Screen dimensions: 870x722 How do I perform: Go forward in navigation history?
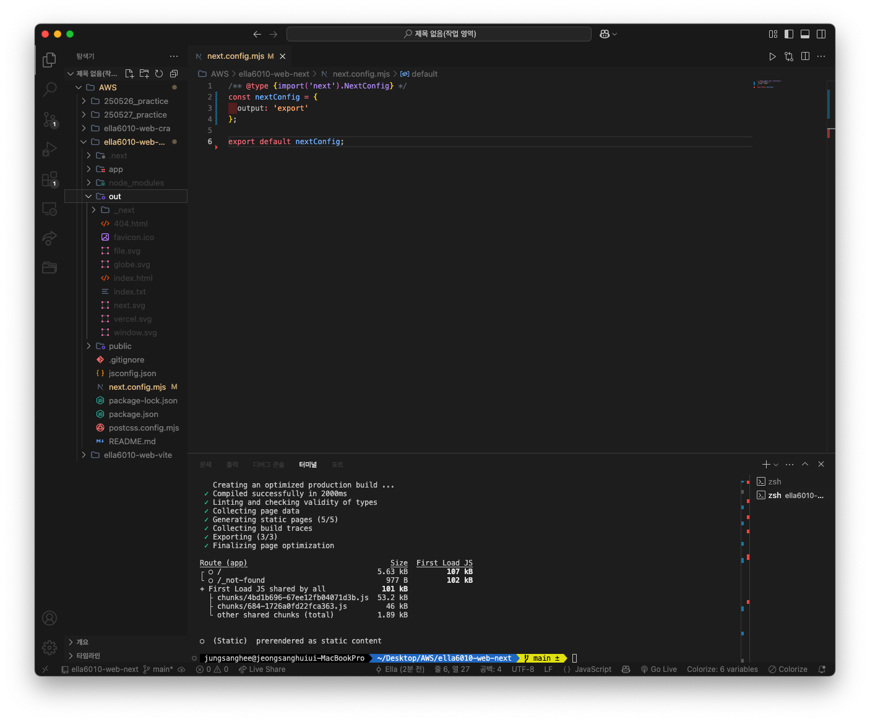pyautogui.click(x=273, y=34)
